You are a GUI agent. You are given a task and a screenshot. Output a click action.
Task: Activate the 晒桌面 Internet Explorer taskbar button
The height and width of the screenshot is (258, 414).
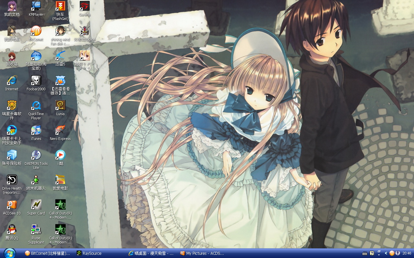click(151, 253)
